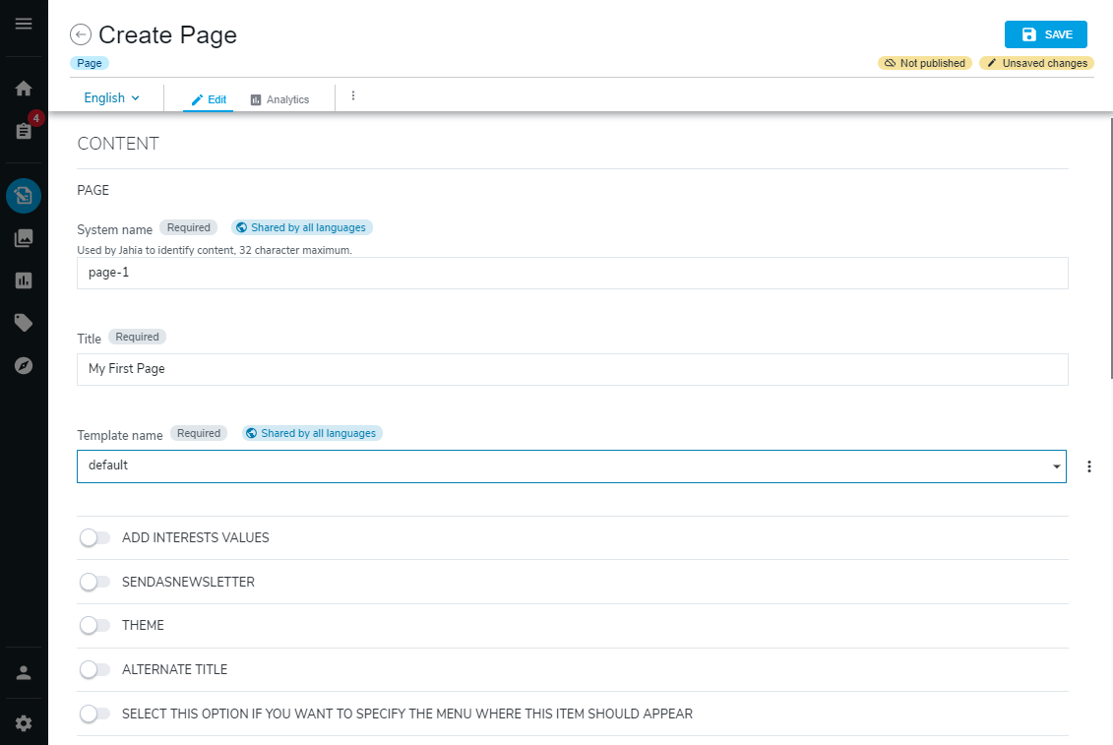Click the SAVE button
The image size is (1113, 745).
pos(1045,33)
